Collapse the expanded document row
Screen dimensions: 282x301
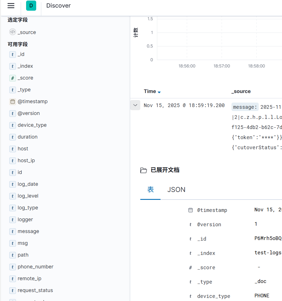135,105
